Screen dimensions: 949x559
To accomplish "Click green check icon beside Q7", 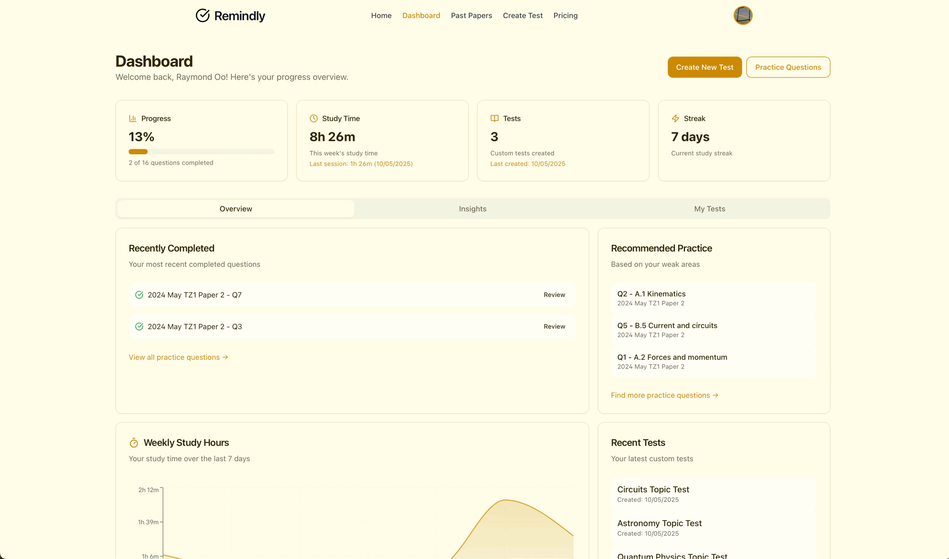I will point(139,295).
